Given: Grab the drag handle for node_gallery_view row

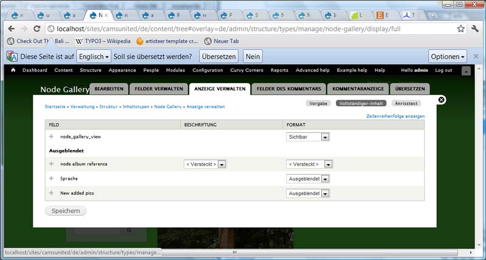Looking at the screenshot, I should (x=52, y=137).
